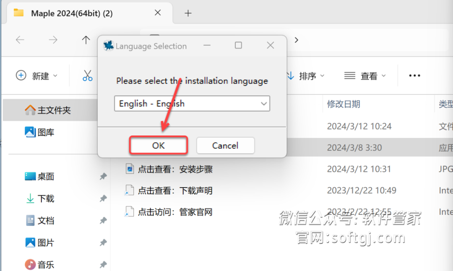453x271 pixels.
Task: Close the Language Selection dialog
Action: tap(271, 45)
